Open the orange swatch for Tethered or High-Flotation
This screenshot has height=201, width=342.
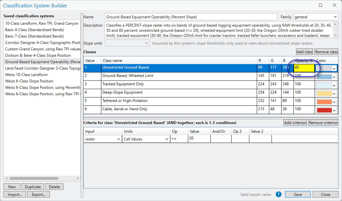(x=324, y=102)
